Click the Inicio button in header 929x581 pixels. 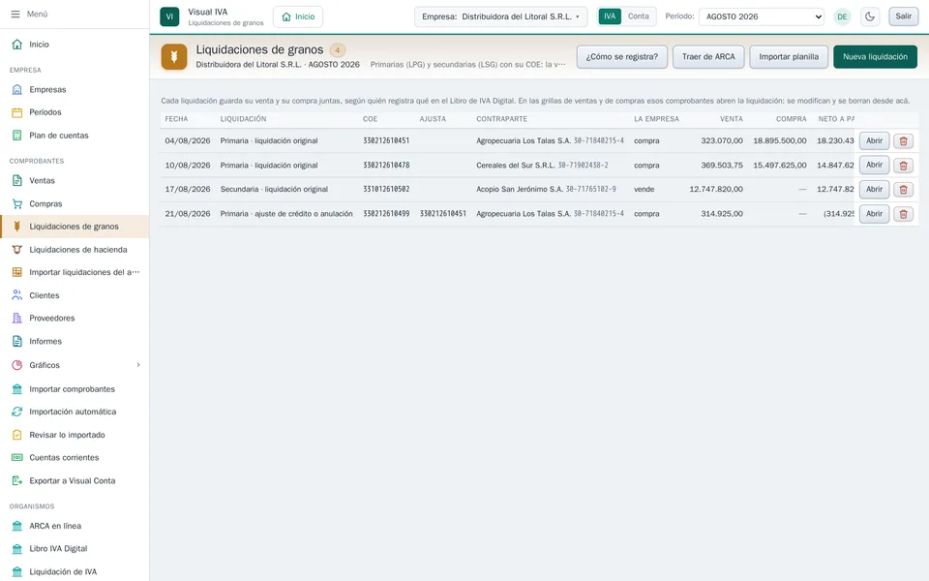tap(298, 16)
